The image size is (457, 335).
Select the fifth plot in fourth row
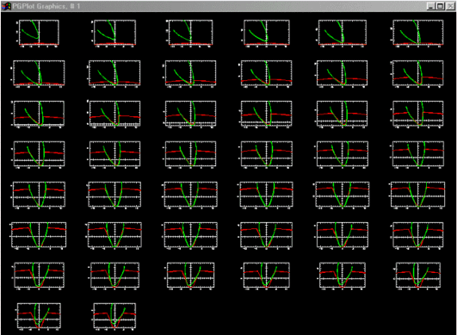point(343,154)
